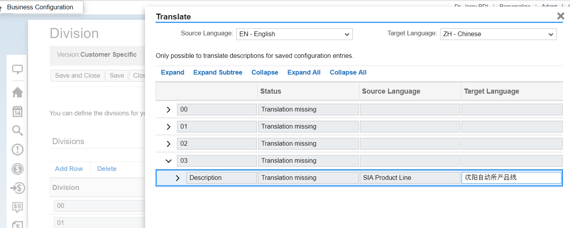The width and height of the screenshot is (570, 228).
Task: Click the dollar coin sidebar icon
Action: [18, 169]
